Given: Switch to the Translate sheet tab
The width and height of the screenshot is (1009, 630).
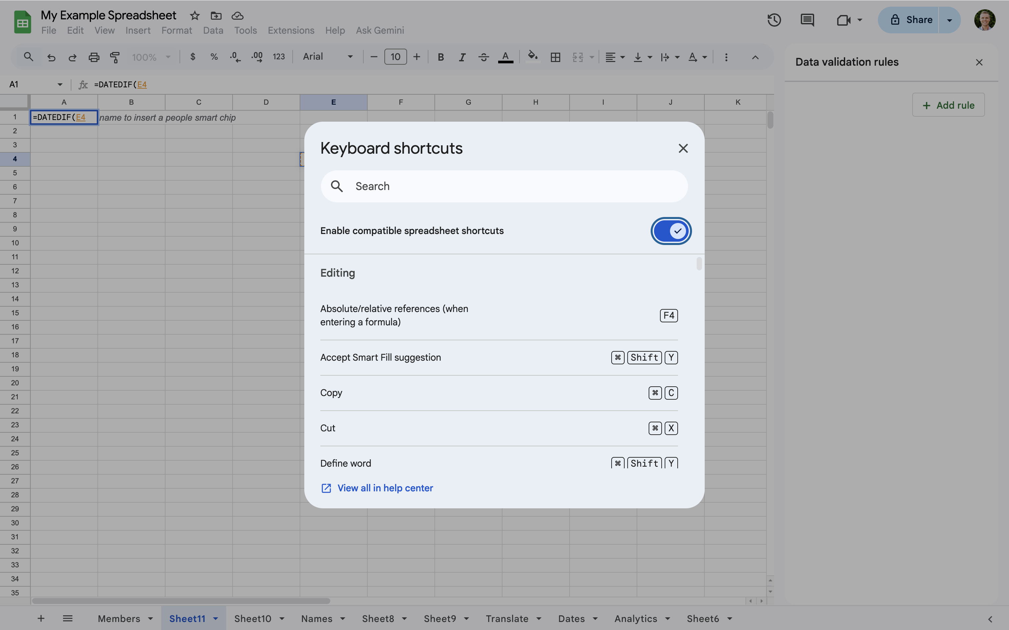Looking at the screenshot, I should pyautogui.click(x=507, y=618).
